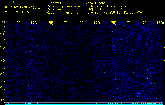Click the 1.1 frequency axis label
This screenshot has height=105, width=165.
coord(2,34)
